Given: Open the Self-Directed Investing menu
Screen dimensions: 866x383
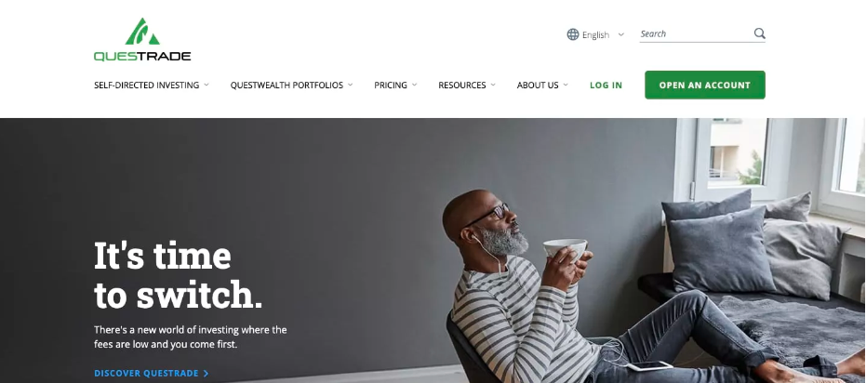Looking at the screenshot, I should [146, 85].
